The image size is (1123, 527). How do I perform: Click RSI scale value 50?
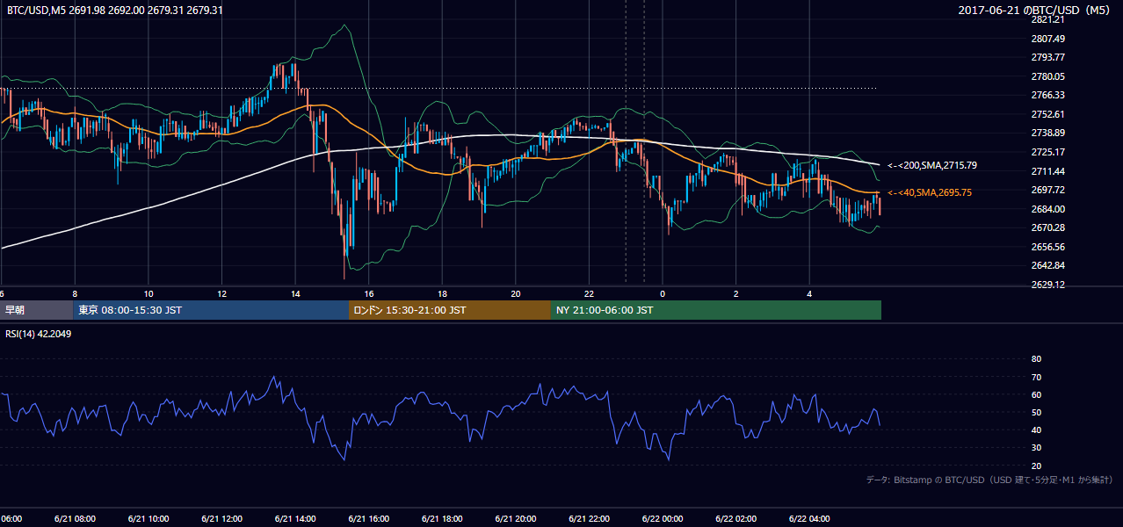(1036, 412)
